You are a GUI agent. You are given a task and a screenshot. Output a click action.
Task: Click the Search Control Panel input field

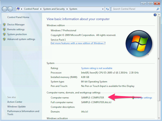coord(134,9)
